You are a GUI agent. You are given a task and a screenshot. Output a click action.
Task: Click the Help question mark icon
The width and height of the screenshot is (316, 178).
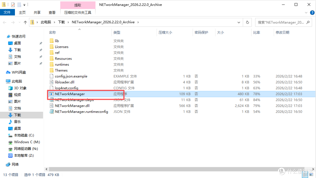click(x=312, y=13)
